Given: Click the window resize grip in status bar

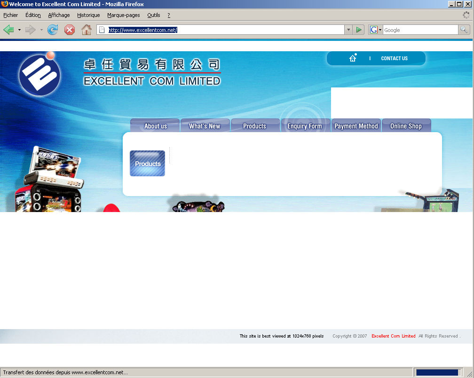Looking at the screenshot, I should [469, 373].
